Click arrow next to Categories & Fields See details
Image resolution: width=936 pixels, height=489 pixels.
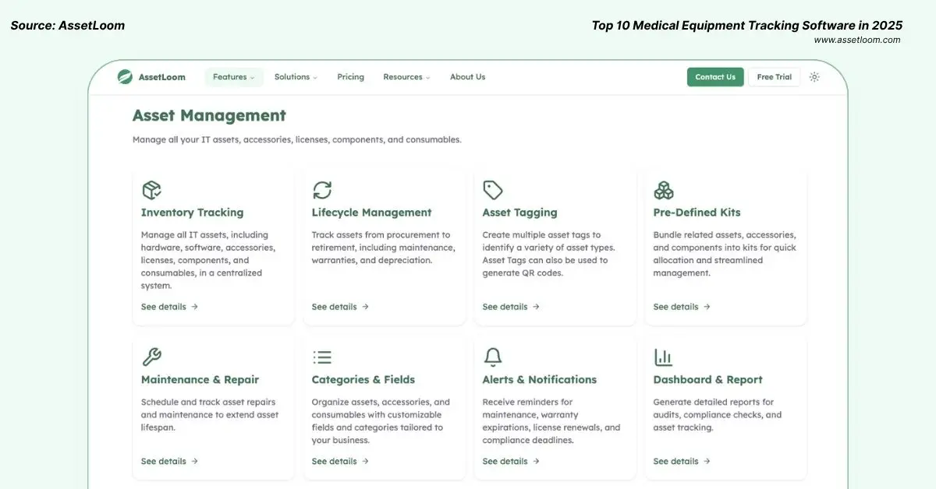pos(365,461)
